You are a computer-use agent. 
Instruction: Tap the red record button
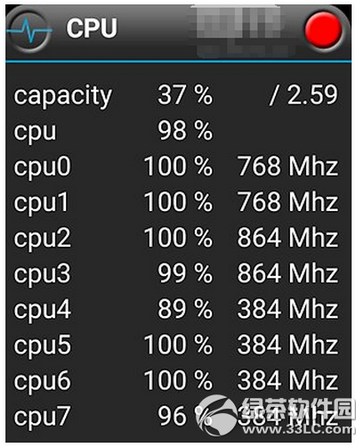tap(323, 30)
